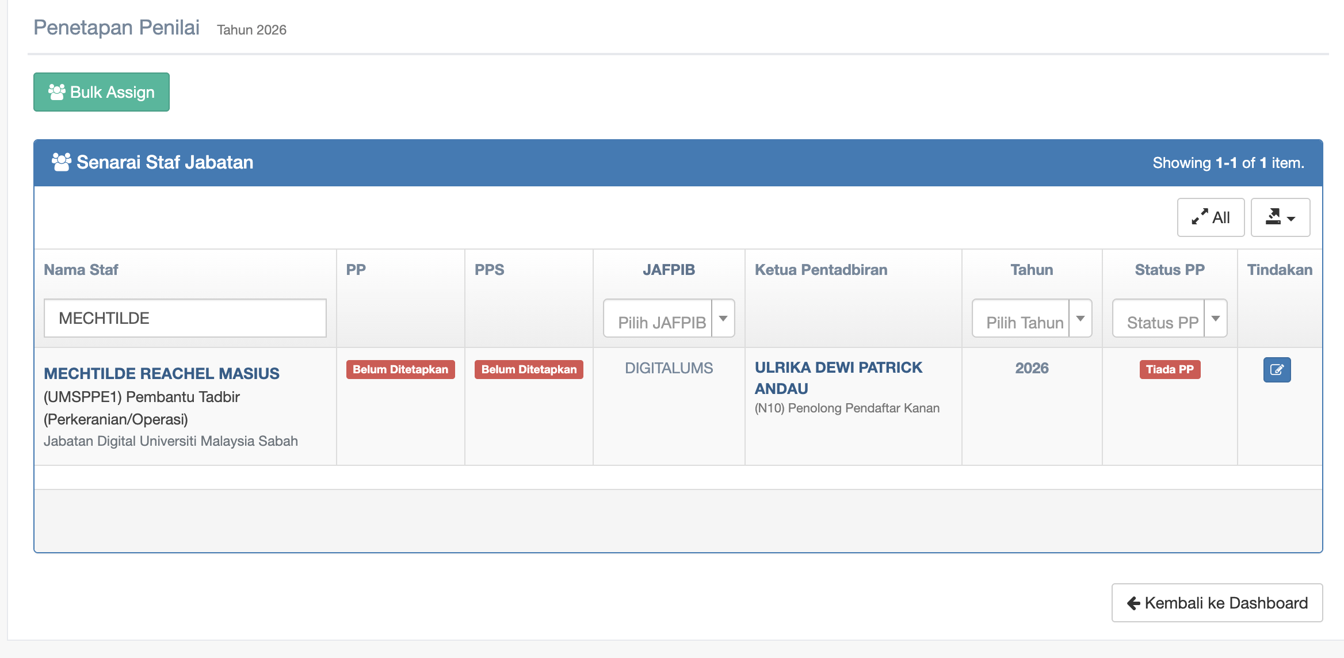Click the users icon on Bulk Assign button

[x=56, y=92]
